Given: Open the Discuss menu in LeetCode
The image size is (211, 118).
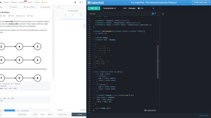Looking at the screenshot, I should click(x=37, y=2).
